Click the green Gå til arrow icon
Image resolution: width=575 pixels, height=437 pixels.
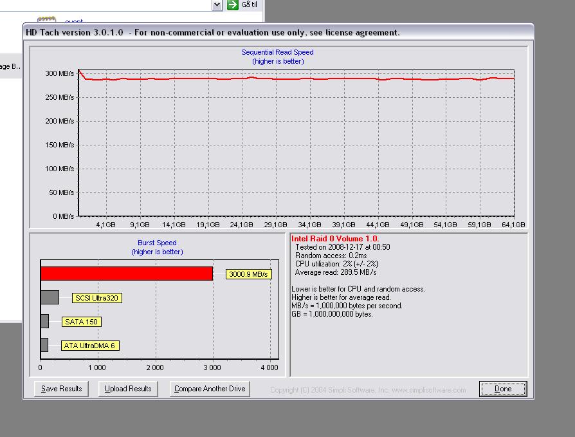pyautogui.click(x=232, y=5)
